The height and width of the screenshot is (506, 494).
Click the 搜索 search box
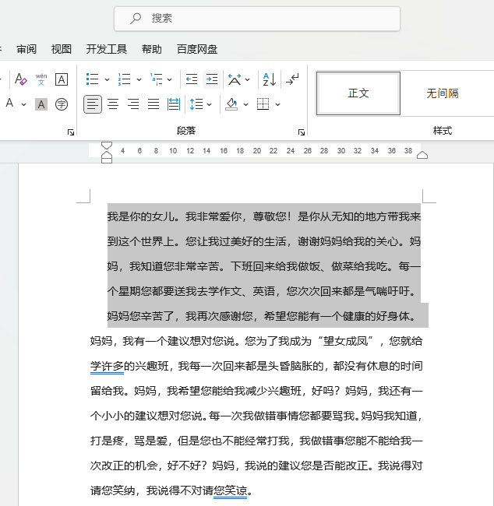[257, 19]
